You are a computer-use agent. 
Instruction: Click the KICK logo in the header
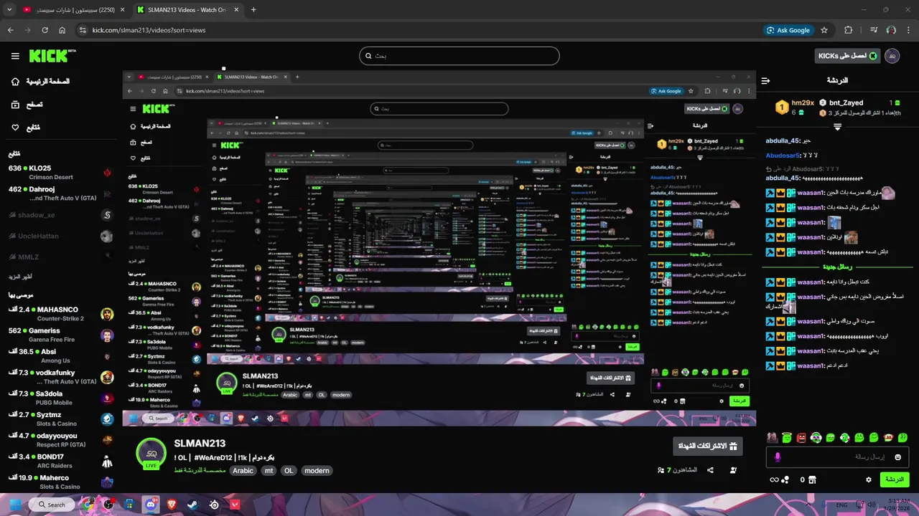52,56
